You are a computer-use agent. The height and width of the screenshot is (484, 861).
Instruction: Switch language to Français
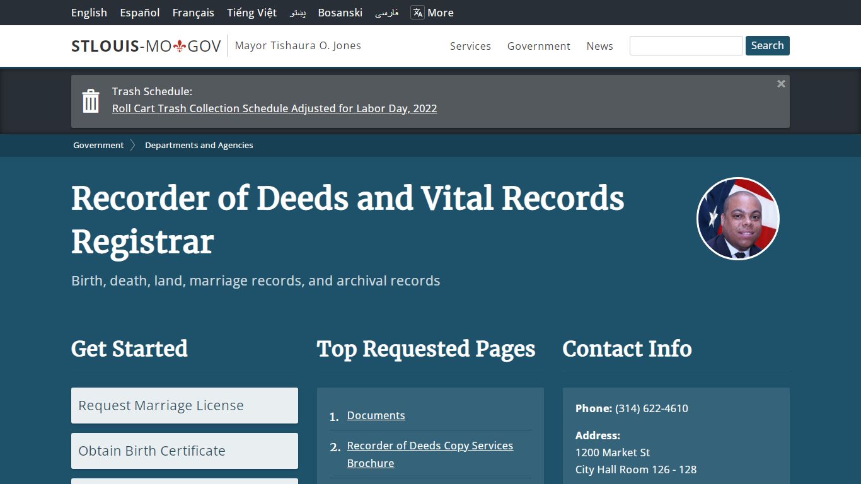(194, 13)
